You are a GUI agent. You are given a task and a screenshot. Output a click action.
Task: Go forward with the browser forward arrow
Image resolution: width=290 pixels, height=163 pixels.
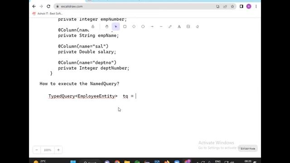(41, 6)
